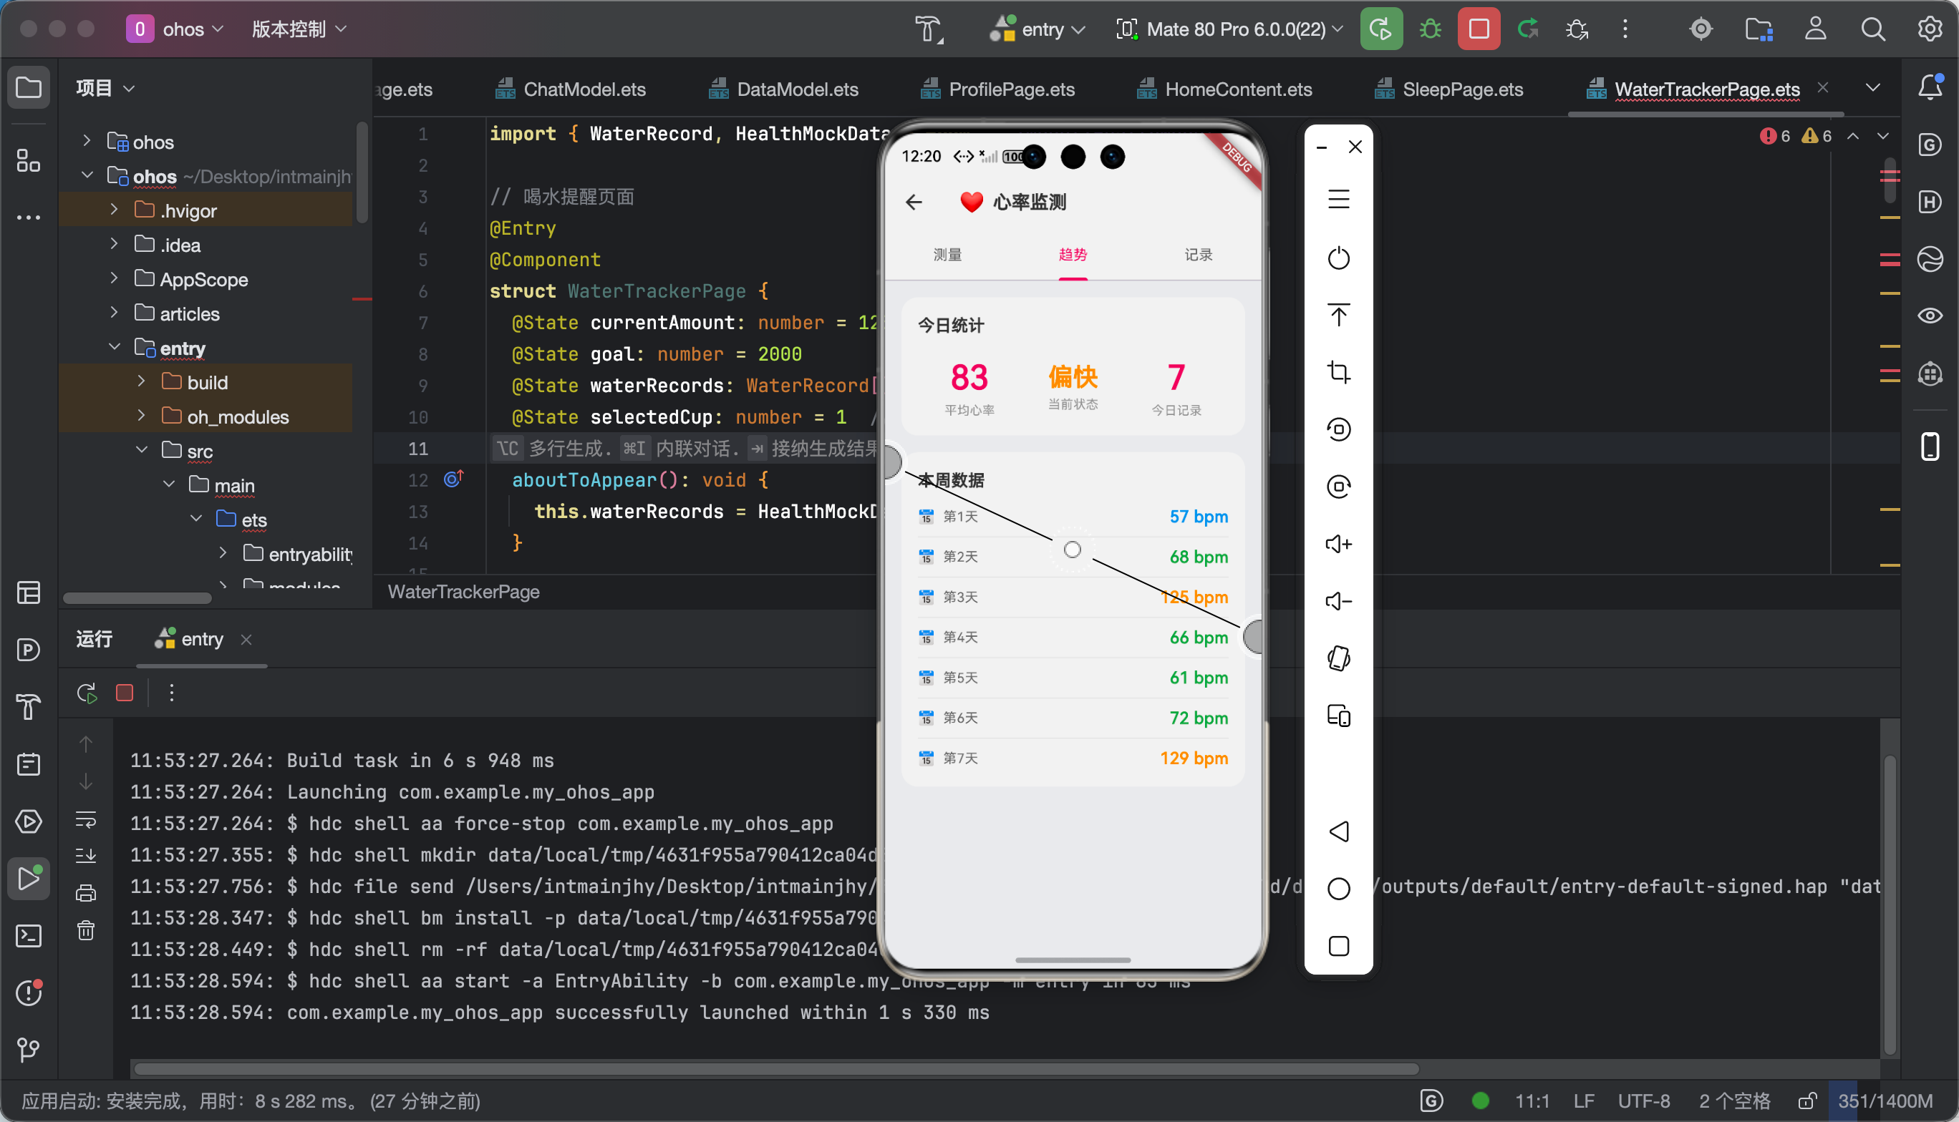
Task: Click the memory indicator 351/1400M
Action: pyautogui.click(x=1885, y=1101)
